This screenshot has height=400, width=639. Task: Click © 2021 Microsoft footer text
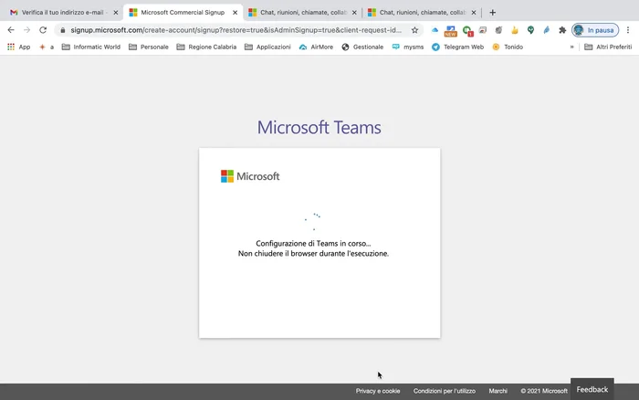(544, 391)
